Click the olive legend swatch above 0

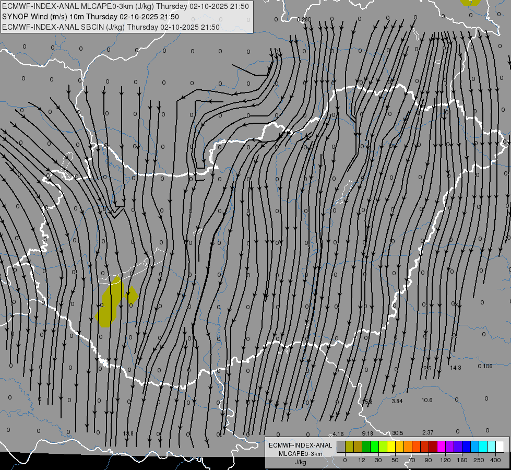[349, 447]
